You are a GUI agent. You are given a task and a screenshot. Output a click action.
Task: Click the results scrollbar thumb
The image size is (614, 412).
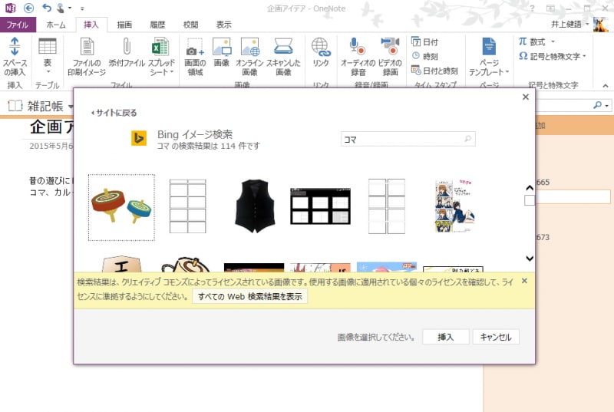pos(530,200)
